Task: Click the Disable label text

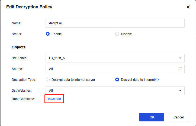Action: click(126, 34)
